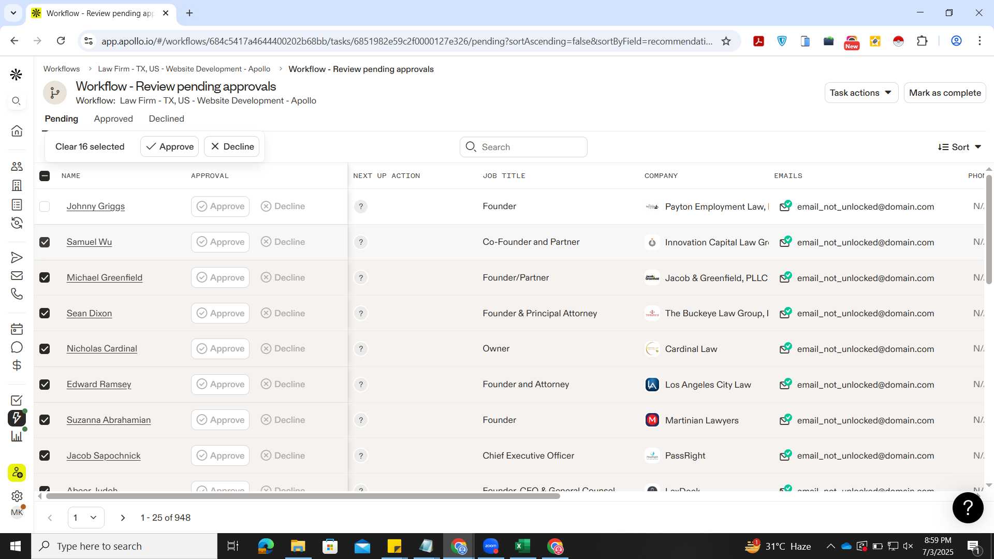Viewport: 994px width, 559px height.
Task: Open Workflows lightning icon in sidebar
Action: pyautogui.click(x=17, y=418)
